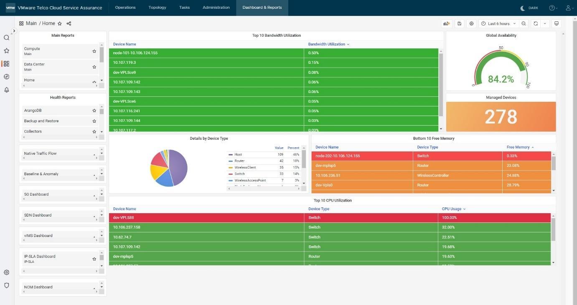Click the CPU Utilization table scroll down arrow
Viewport: 577px width, 305px height.
(x=554, y=263)
